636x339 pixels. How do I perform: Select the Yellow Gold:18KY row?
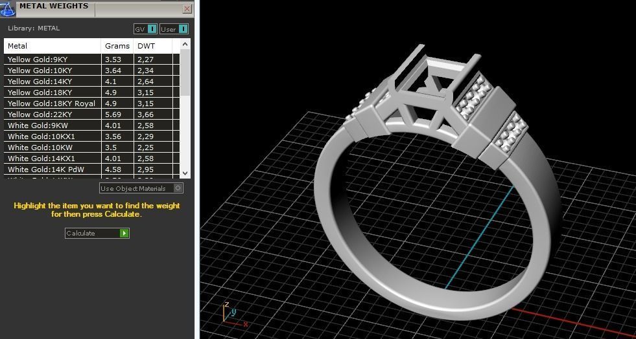[x=91, y=93]
